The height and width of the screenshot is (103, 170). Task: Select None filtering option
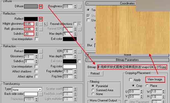[x=93, y=94]
